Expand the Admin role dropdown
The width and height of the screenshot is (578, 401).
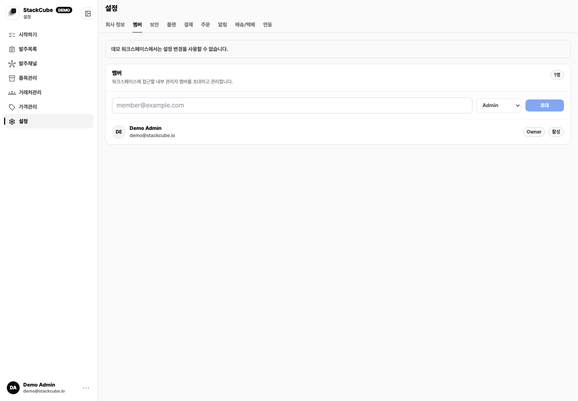(x=499, y=105)
